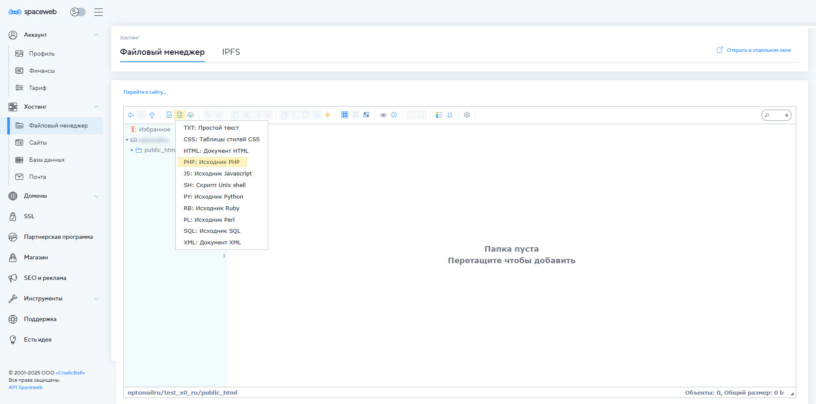
Task: Click the panel divider resize handle
Action: coord(224,256)
